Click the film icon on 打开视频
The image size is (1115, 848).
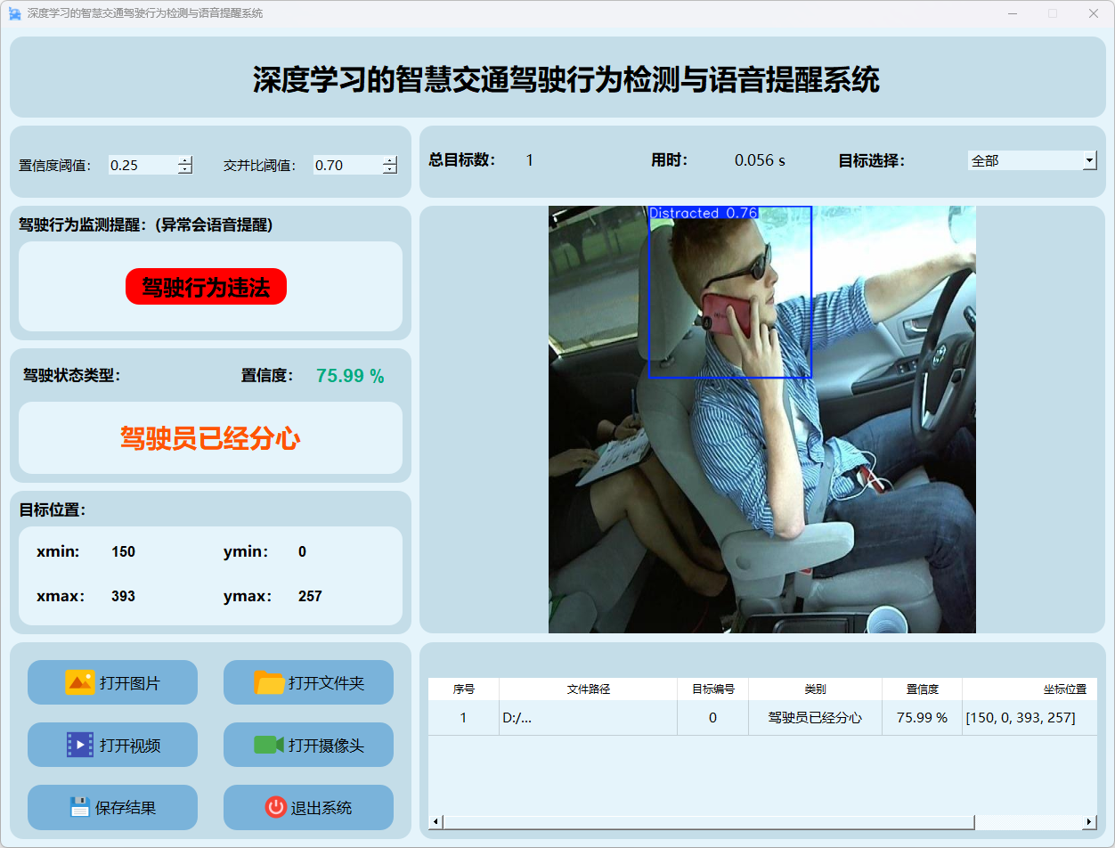tap(79, 745)
